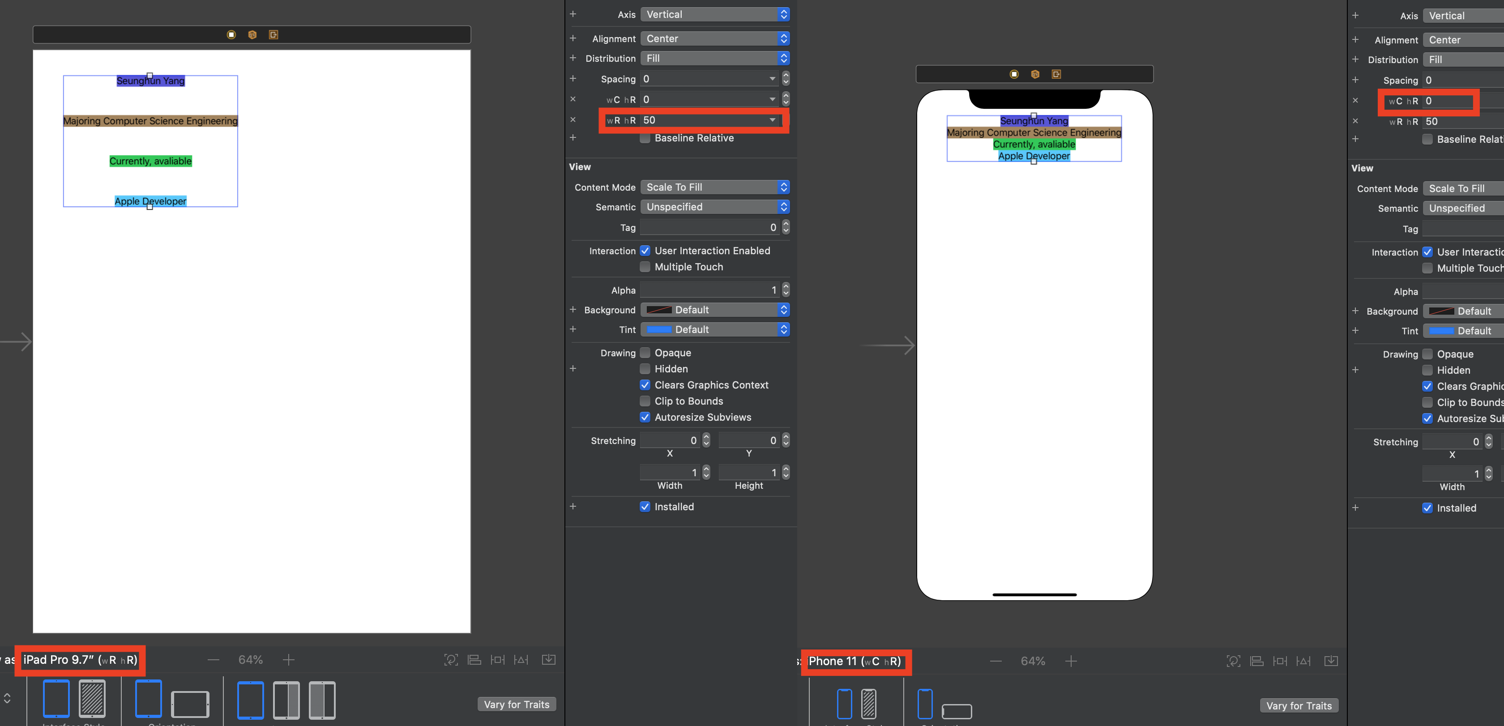Uncheck the left Installed checkbox
The width and height of the screenshot is (1504, 726).
tap(645, 507)
